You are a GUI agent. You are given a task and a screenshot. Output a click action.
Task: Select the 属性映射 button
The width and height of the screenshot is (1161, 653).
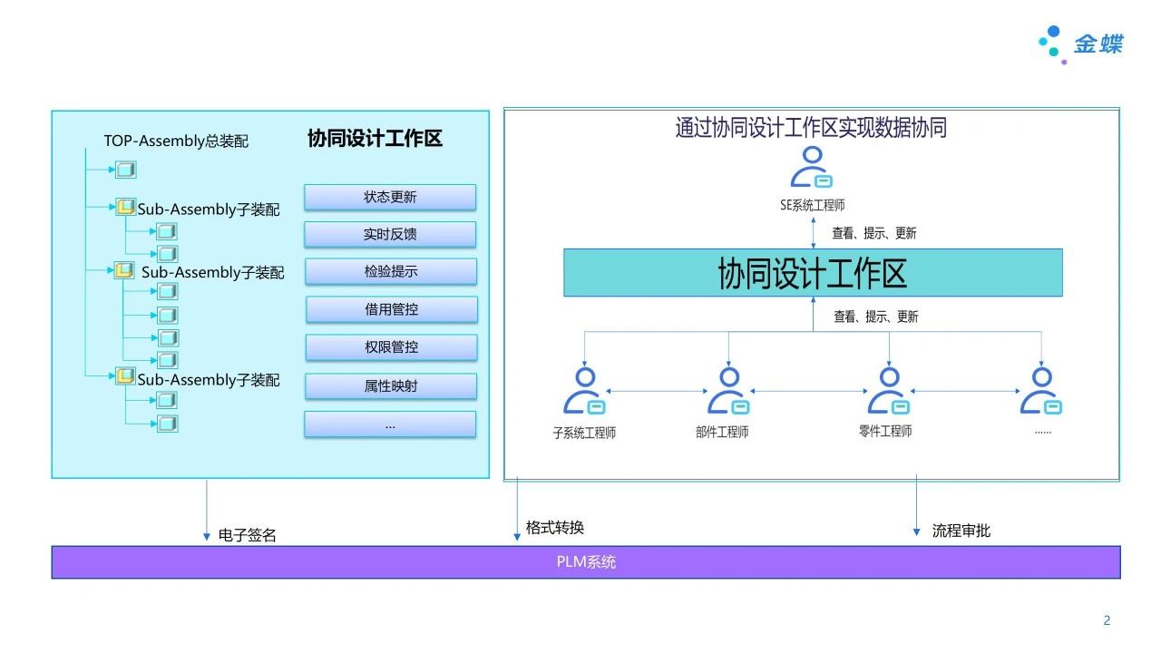pyautogui.click(x=391, y=386)
